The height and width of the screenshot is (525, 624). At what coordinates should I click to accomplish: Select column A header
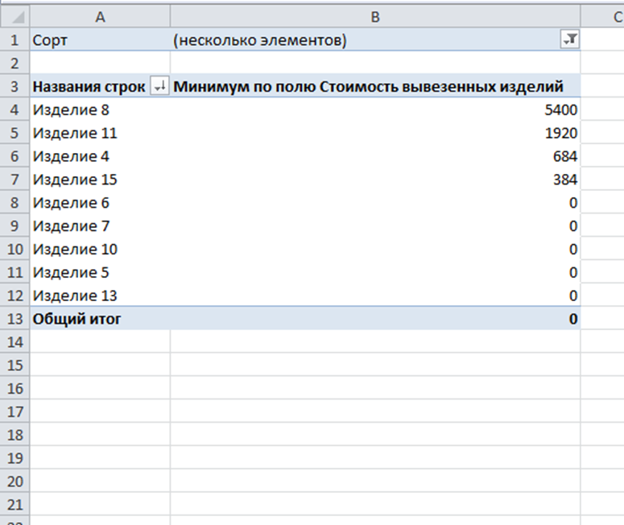pyautogui.click(x=101, y=17)
